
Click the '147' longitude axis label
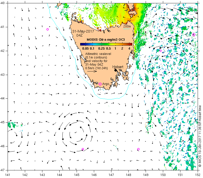pos(111,175)
